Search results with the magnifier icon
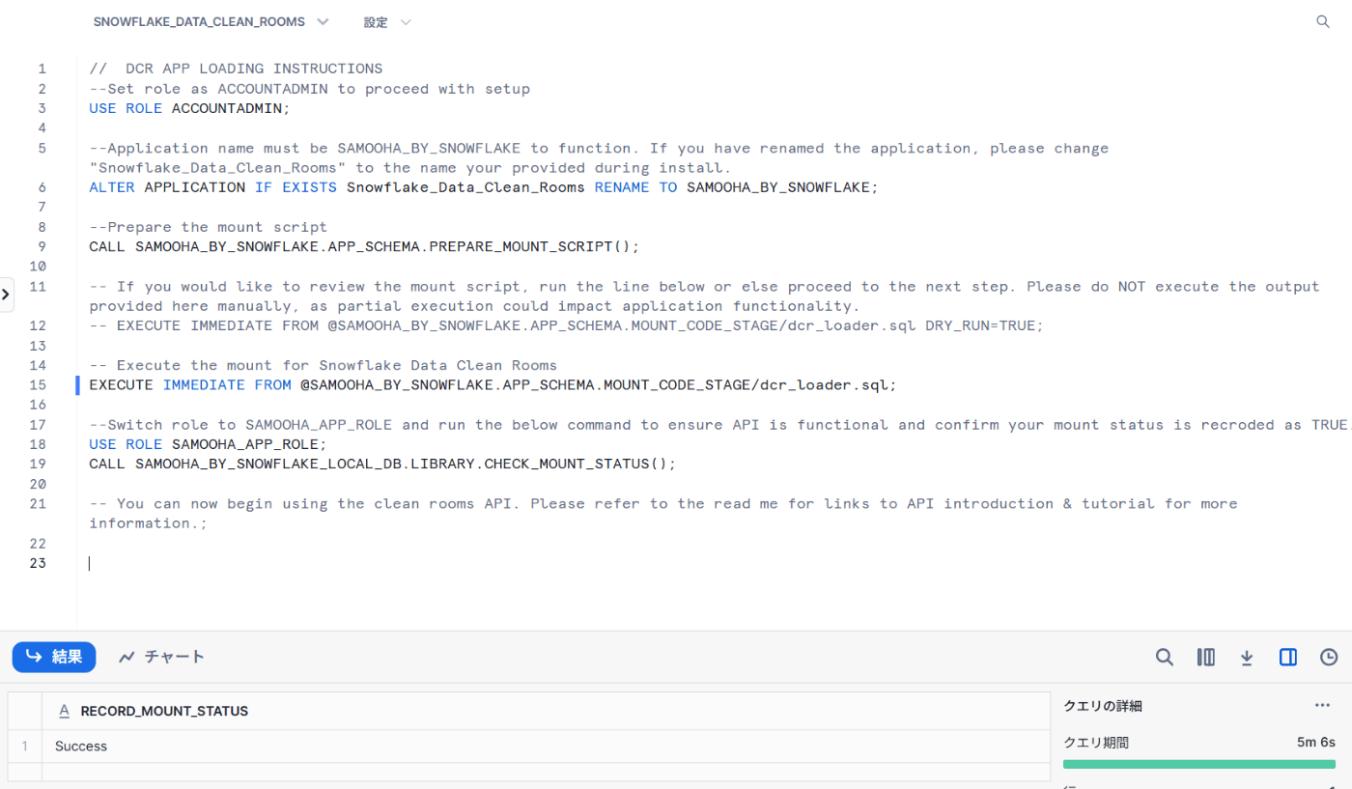 tap(1165, 657)
